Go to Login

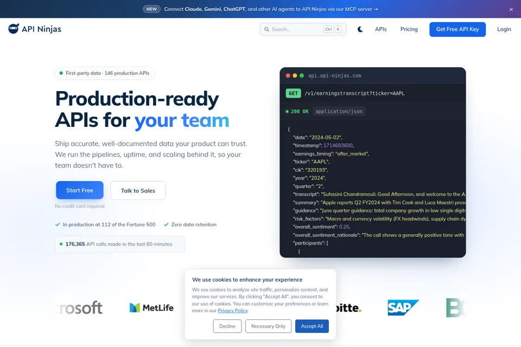coord(504,29)
